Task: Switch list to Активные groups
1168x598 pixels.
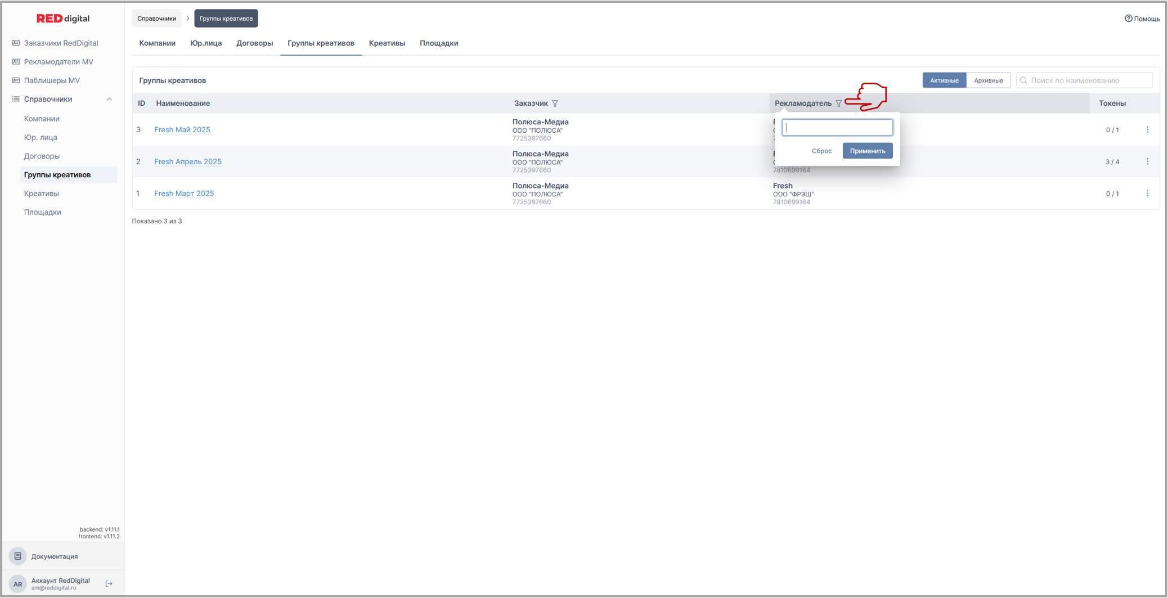Action: [944, 80]
